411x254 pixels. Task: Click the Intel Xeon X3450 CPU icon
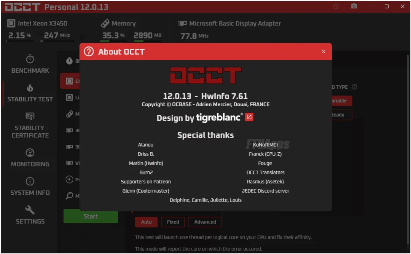[11, 23]
